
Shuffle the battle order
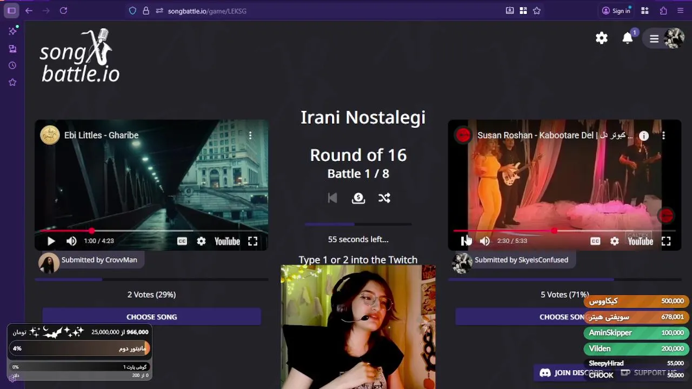384,198
